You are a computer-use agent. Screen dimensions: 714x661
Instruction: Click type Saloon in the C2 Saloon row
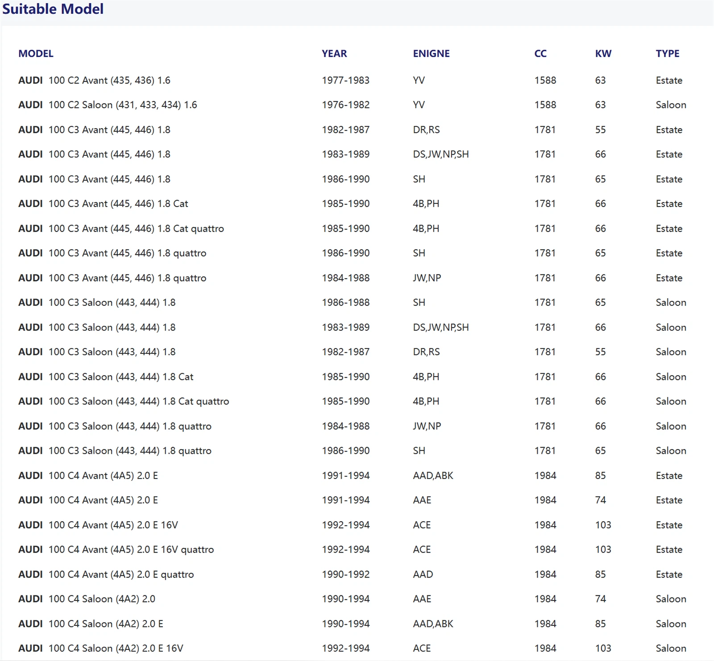[671, 105]
